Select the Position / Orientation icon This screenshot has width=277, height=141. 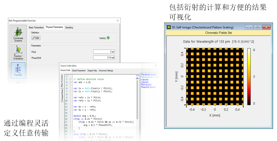pyautogui.click(x=18, y=52)
